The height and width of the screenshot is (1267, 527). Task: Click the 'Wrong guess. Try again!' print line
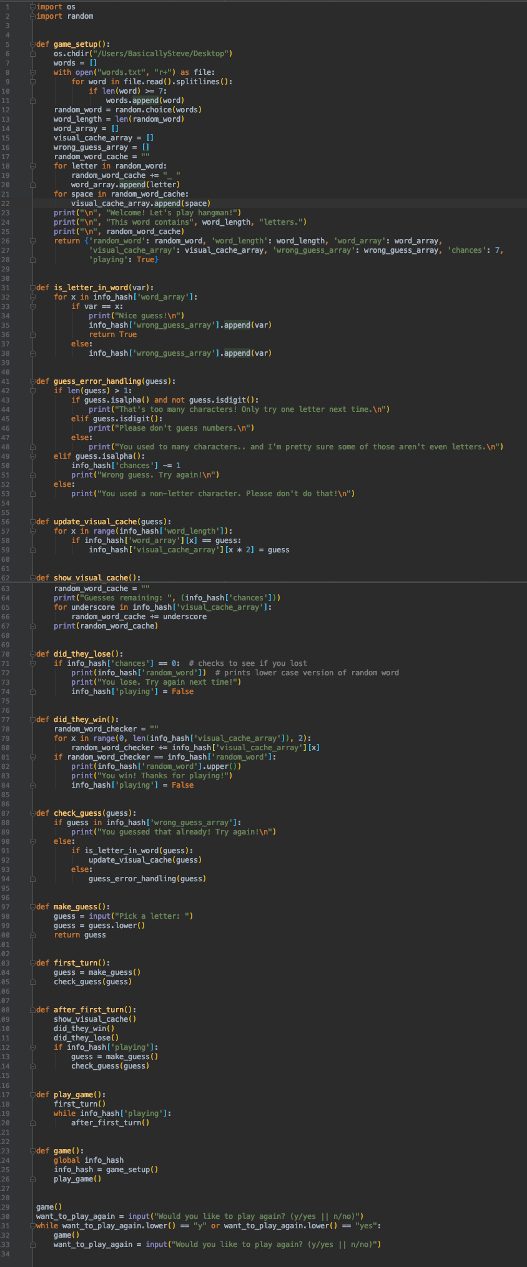click(x=145, y=475)
